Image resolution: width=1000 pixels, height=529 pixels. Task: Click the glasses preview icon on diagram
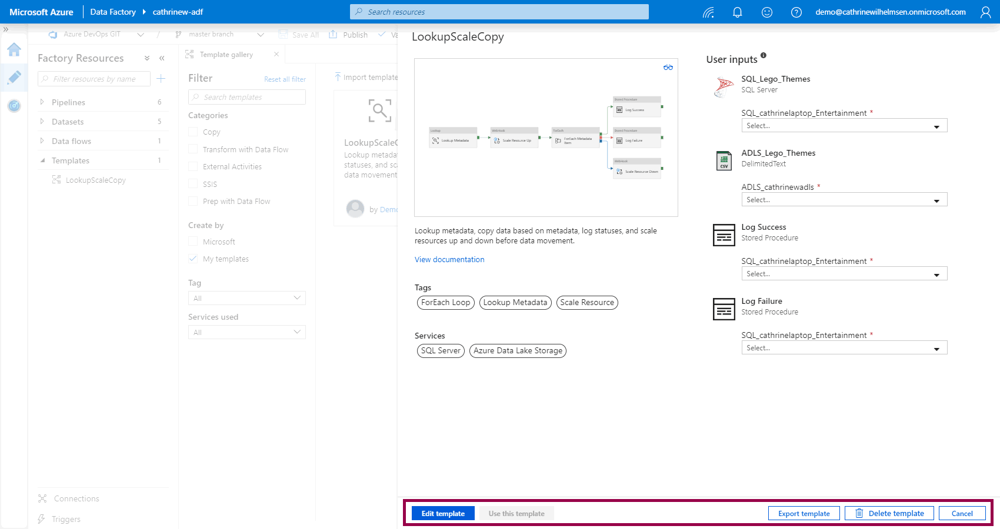point(668,68)
